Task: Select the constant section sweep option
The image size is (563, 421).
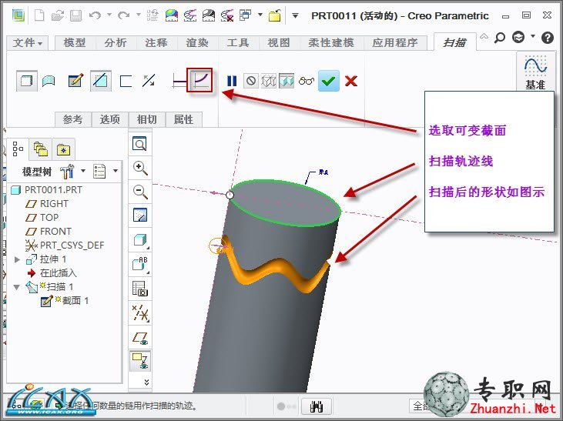Action: 179,81
